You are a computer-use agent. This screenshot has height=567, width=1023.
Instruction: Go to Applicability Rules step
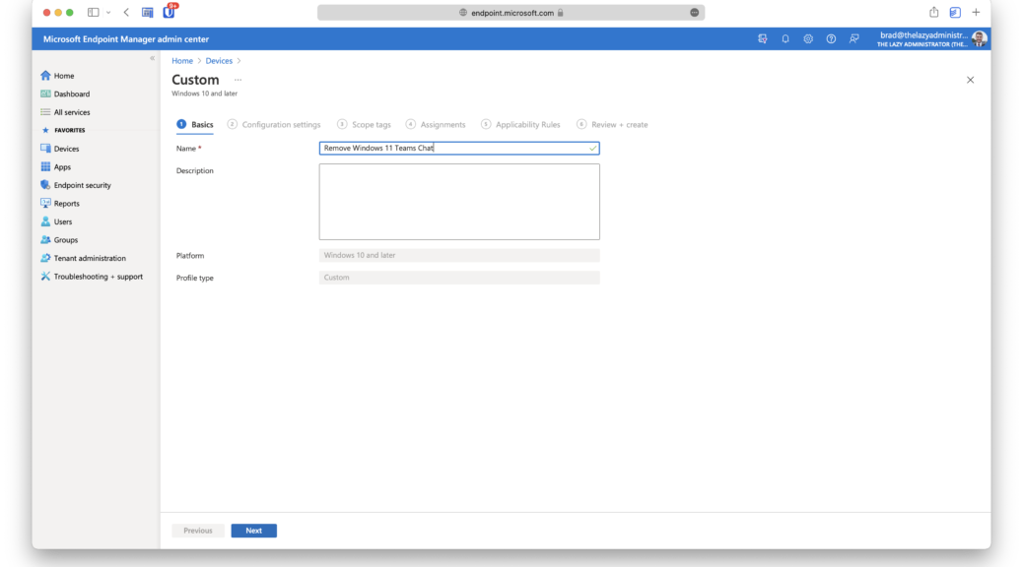520,124
